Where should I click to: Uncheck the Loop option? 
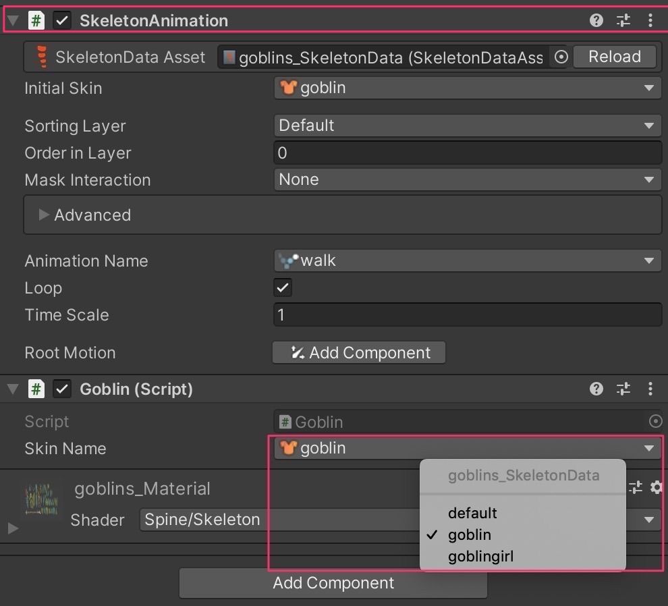[282, 287]
